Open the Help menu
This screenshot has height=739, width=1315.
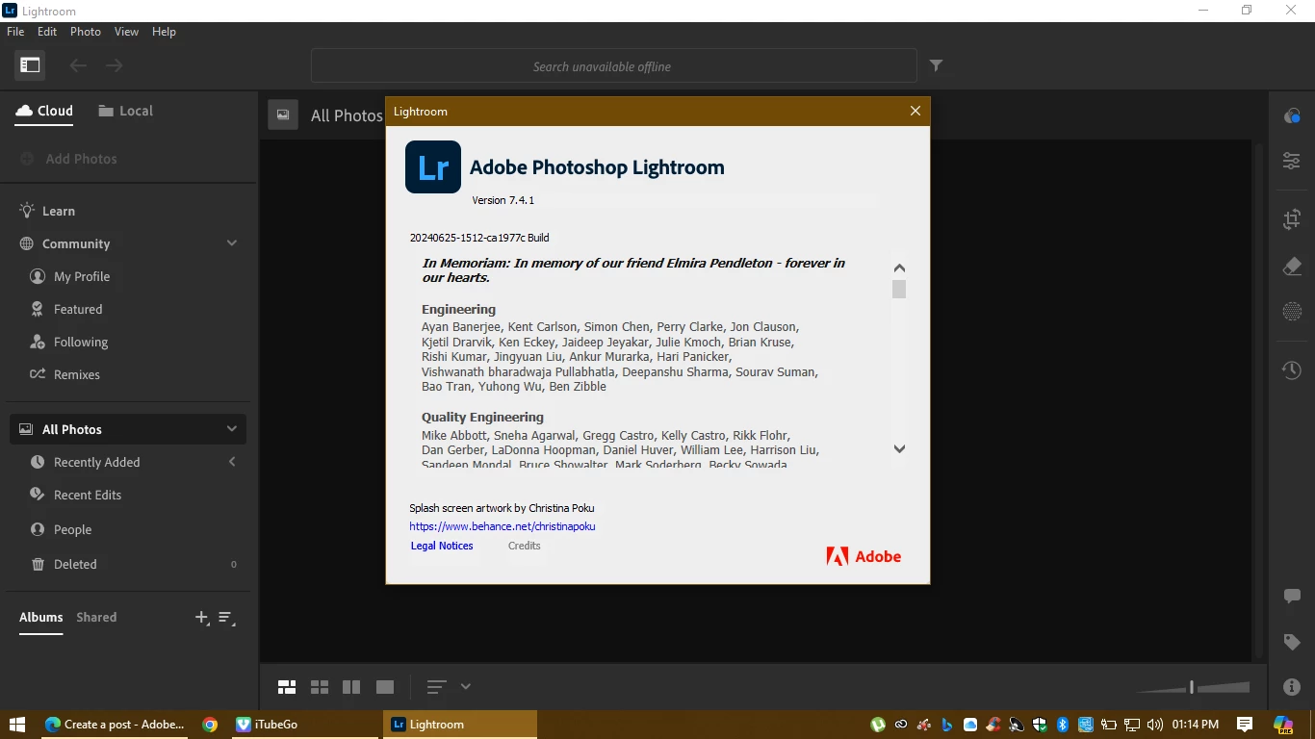tap(164, 32)
